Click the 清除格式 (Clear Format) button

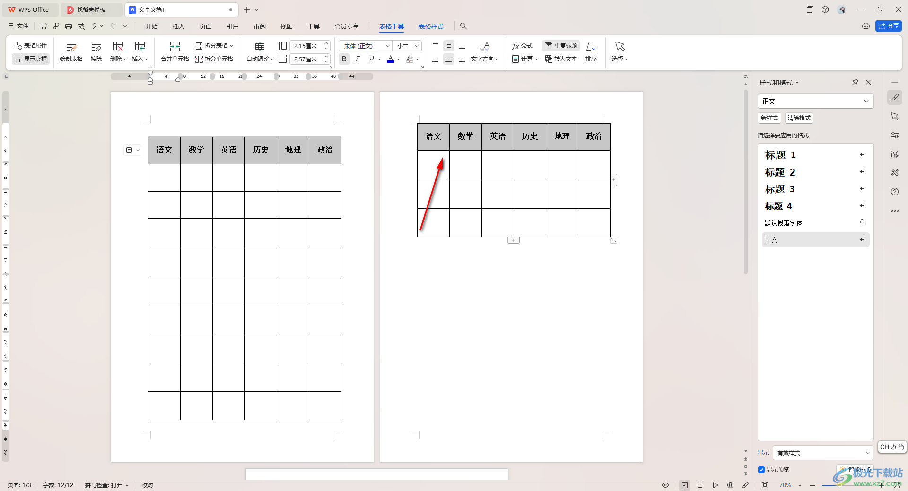coord(799,118)
